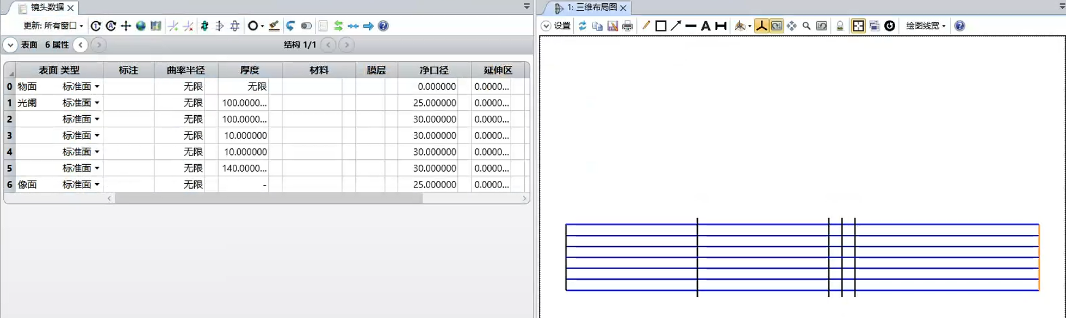Toggle the highlighted Y-axis orientation button

coord(761,26)
